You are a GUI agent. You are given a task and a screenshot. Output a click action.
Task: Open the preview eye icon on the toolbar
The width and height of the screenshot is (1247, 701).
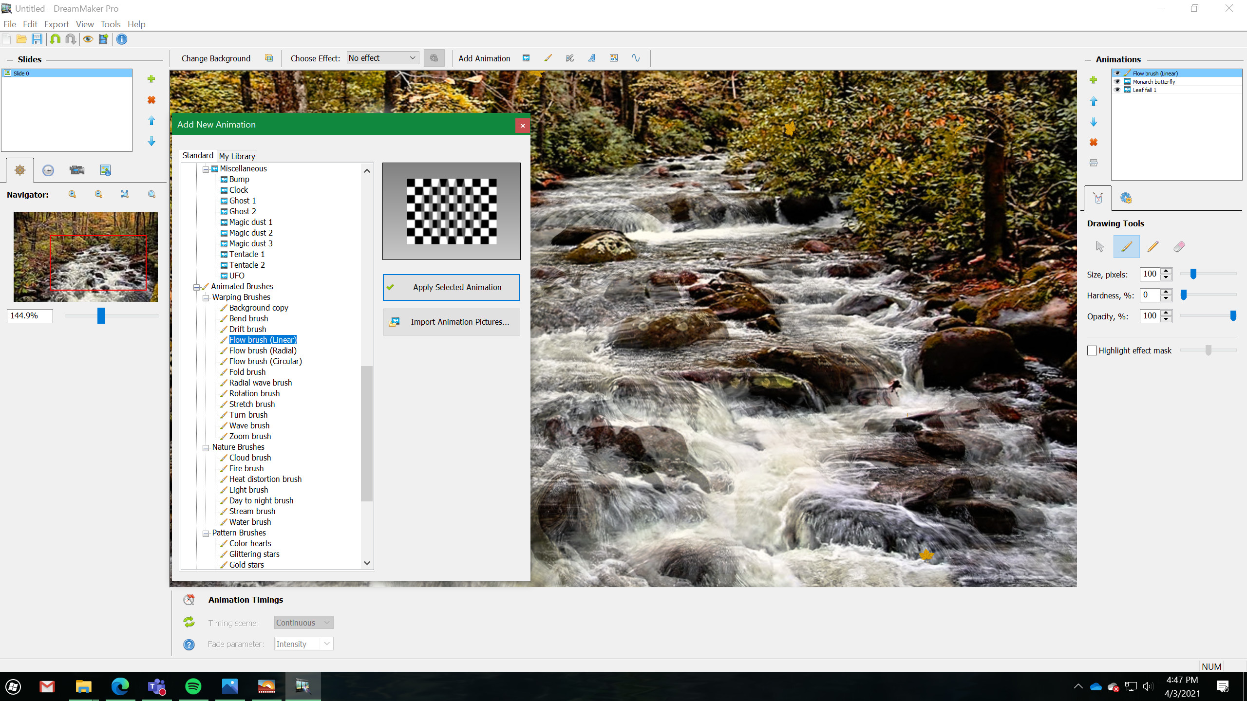pos(88,39)
